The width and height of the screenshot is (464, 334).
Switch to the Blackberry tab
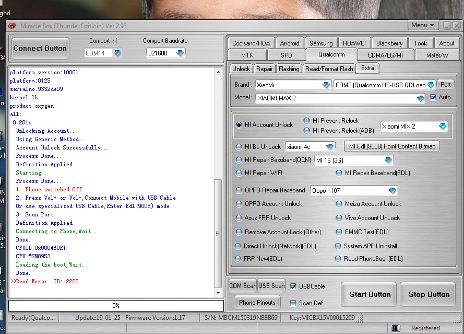389,43
